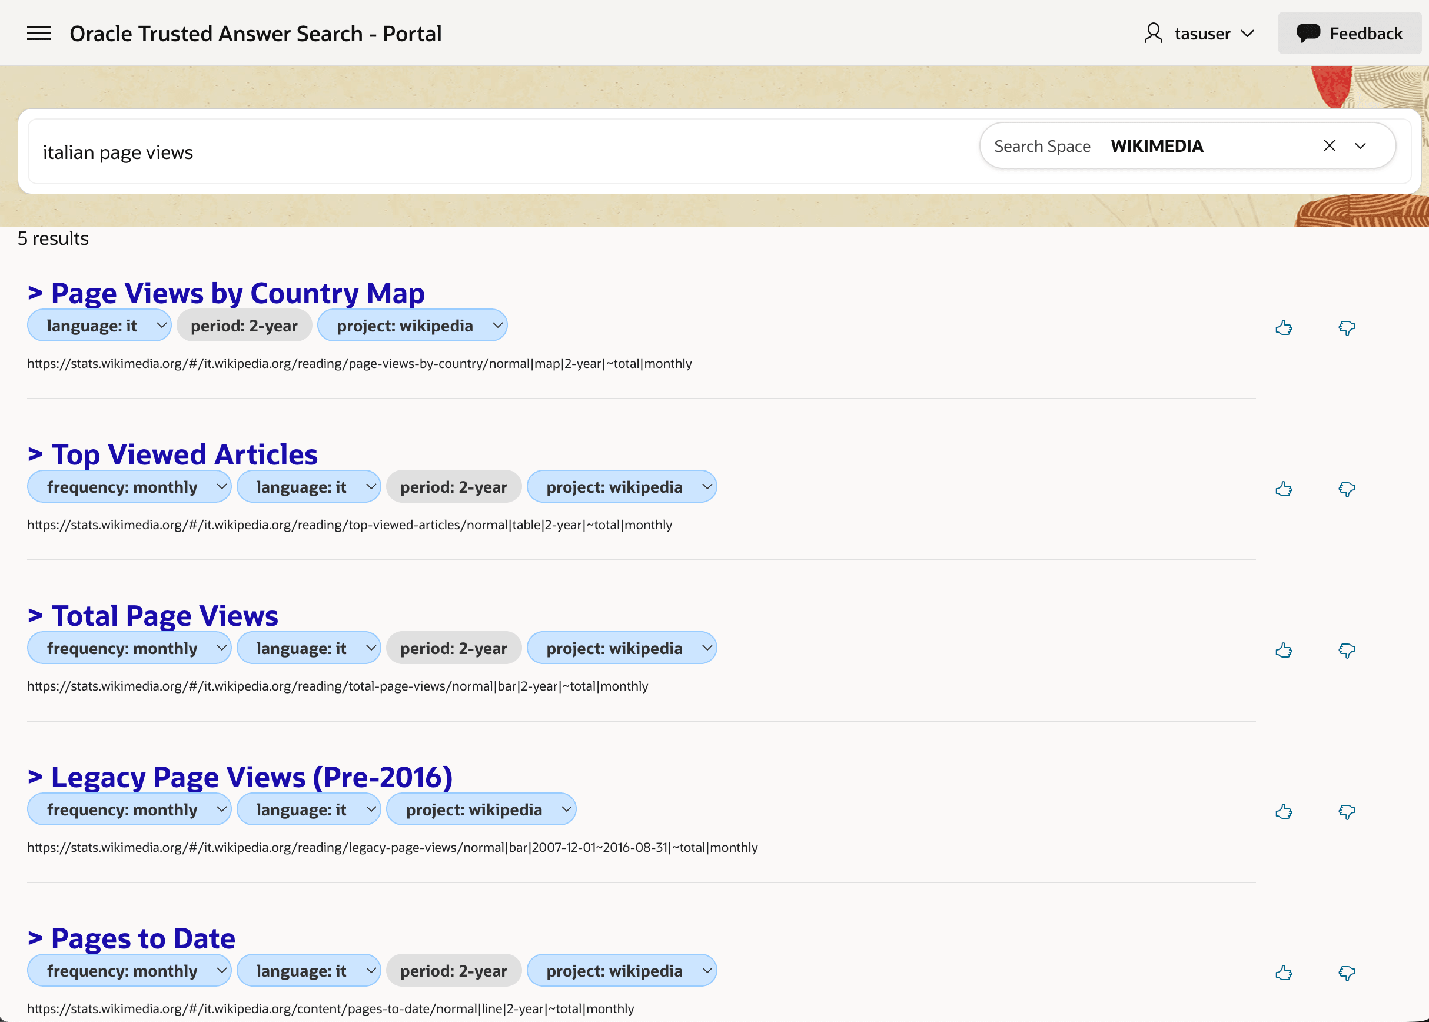Change language chip for Total Page Views
Viewport: 1429px width, 1022px height.
(309, 648)
